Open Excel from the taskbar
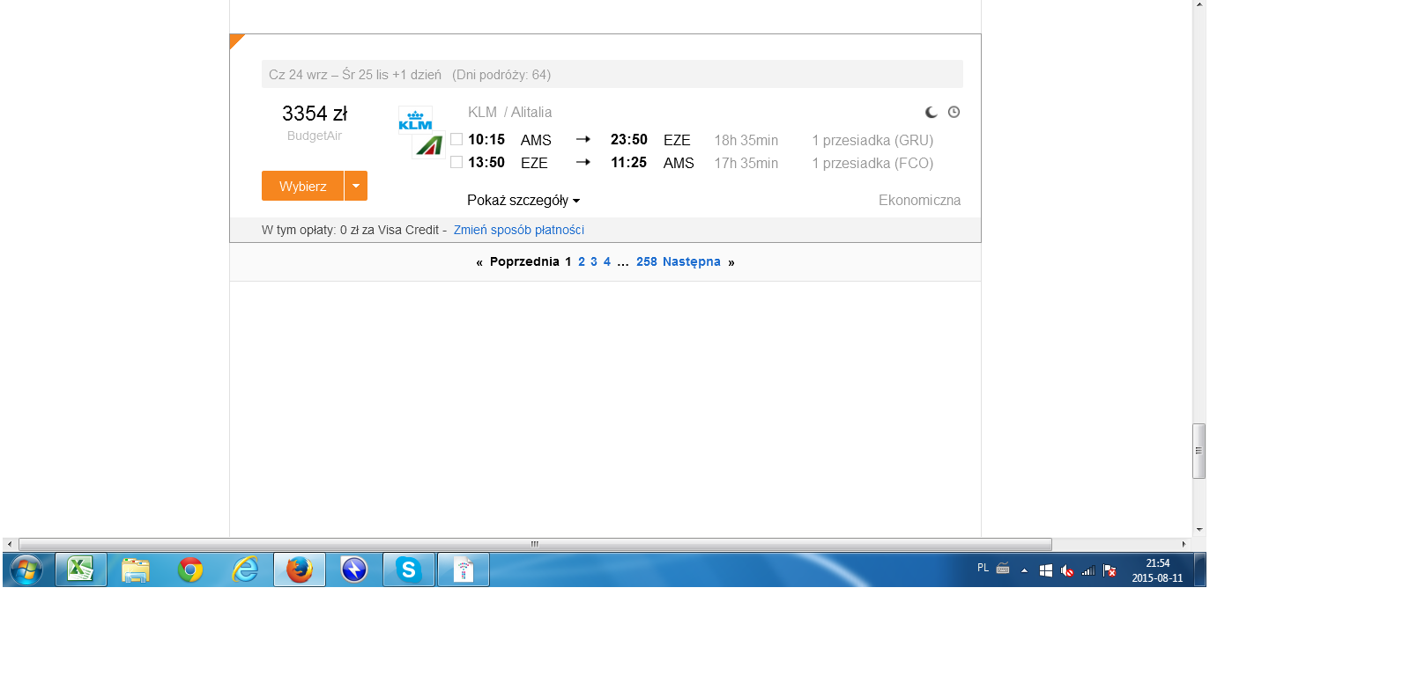The width and height of the screenshot is (1410, 676). click(x=81, y=569)
